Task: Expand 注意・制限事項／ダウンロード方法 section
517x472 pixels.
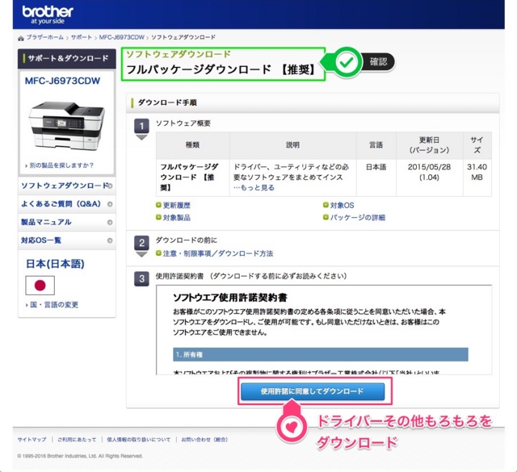Action: [x=217, y=253]
